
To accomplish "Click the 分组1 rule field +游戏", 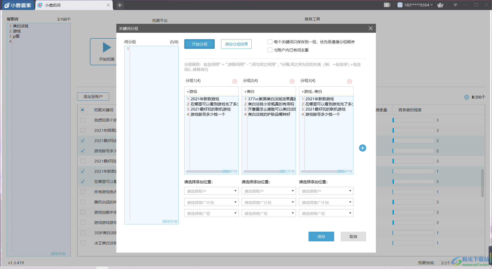I will pos(211,91).
